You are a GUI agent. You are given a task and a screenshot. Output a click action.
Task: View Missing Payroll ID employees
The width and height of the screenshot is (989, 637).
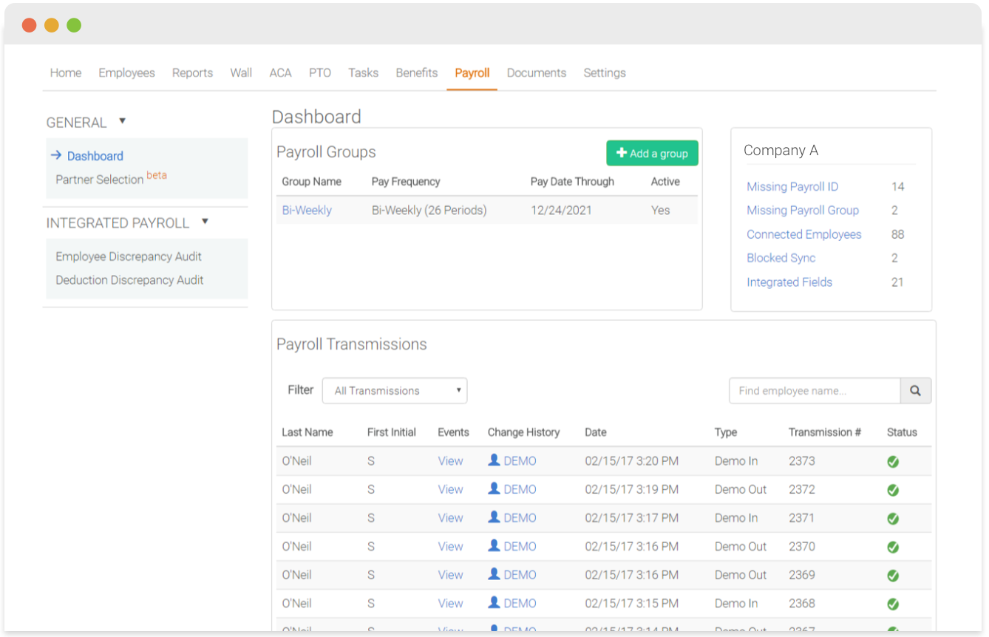[792, 186]
